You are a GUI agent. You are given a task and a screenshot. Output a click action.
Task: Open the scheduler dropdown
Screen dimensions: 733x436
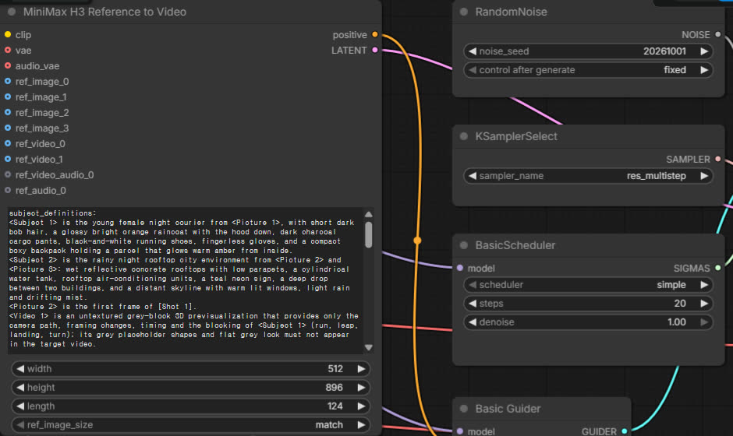(588, 285)
